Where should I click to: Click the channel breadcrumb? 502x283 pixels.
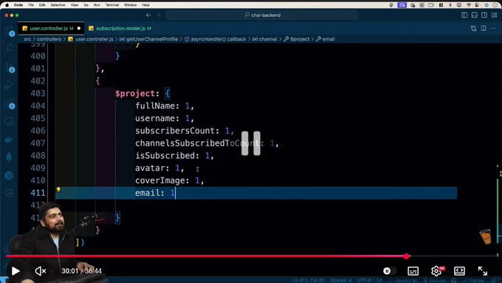(x=268, y=39)
